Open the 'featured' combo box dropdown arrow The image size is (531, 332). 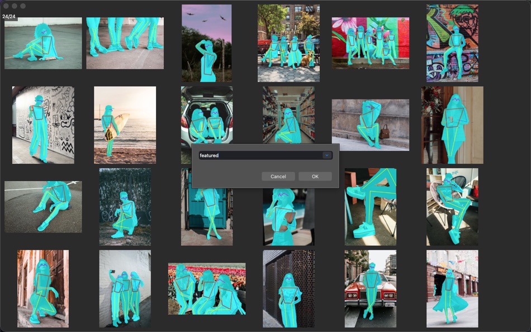327,155
